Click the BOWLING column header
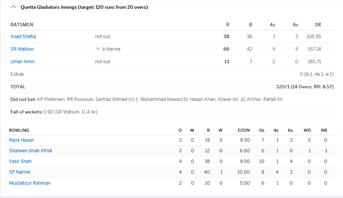The width and height of the screenshot is (343, 198). (x=19, y=130)
